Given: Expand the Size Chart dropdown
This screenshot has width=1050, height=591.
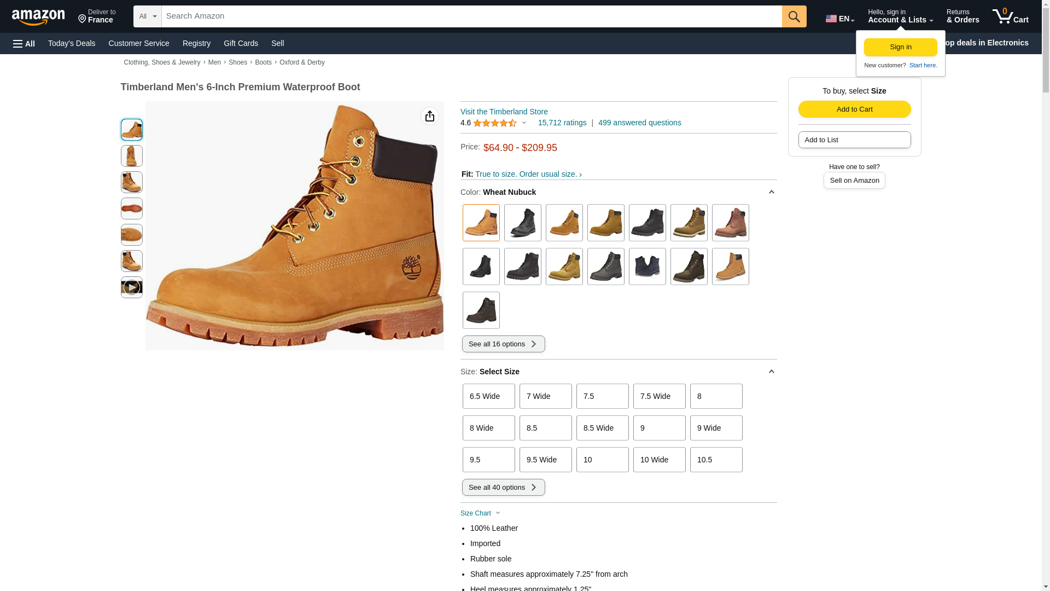Looking at the screenshot, I should 480,513.
